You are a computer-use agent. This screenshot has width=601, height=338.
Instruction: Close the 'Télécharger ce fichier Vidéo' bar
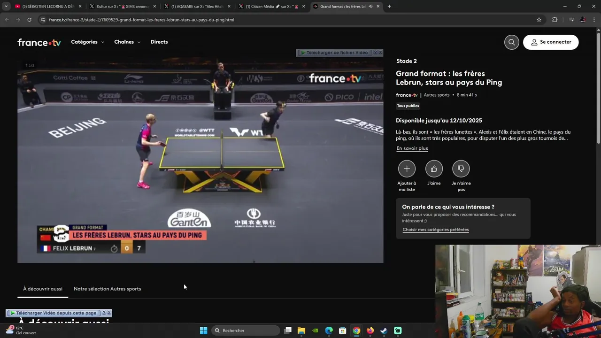(x=380, y=53)
